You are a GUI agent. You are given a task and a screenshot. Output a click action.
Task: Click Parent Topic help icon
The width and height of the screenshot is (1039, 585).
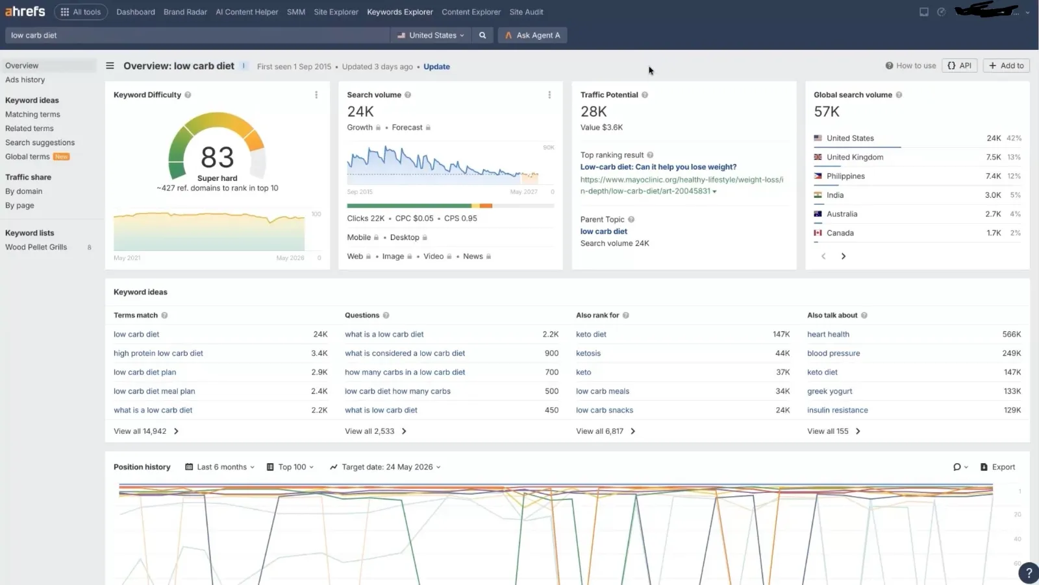(631, 219)
